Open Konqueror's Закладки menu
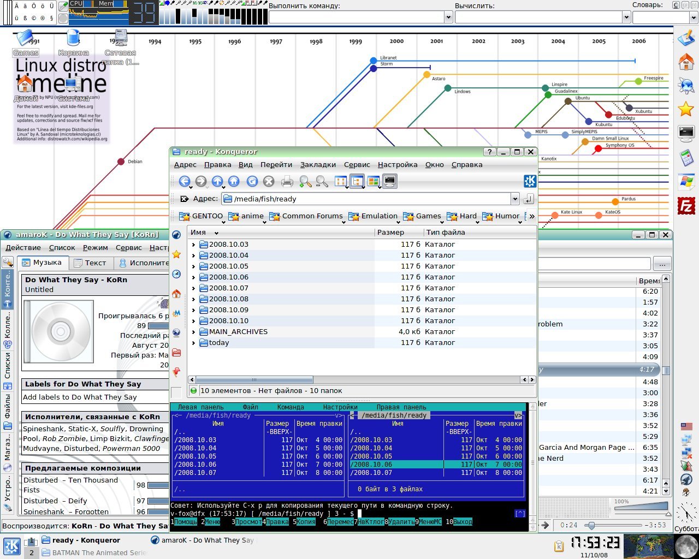Viewport: 699px width, 559px height. click(x=318, y=164)
